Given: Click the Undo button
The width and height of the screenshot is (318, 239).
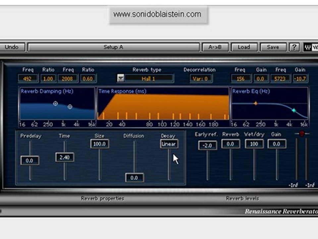Looking at the screenshot, I should click(12, 47).
